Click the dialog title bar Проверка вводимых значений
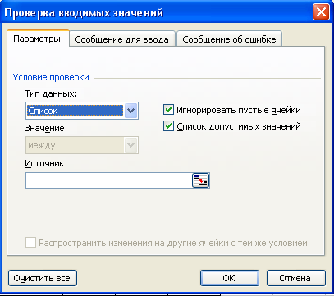 pos(84,12)
